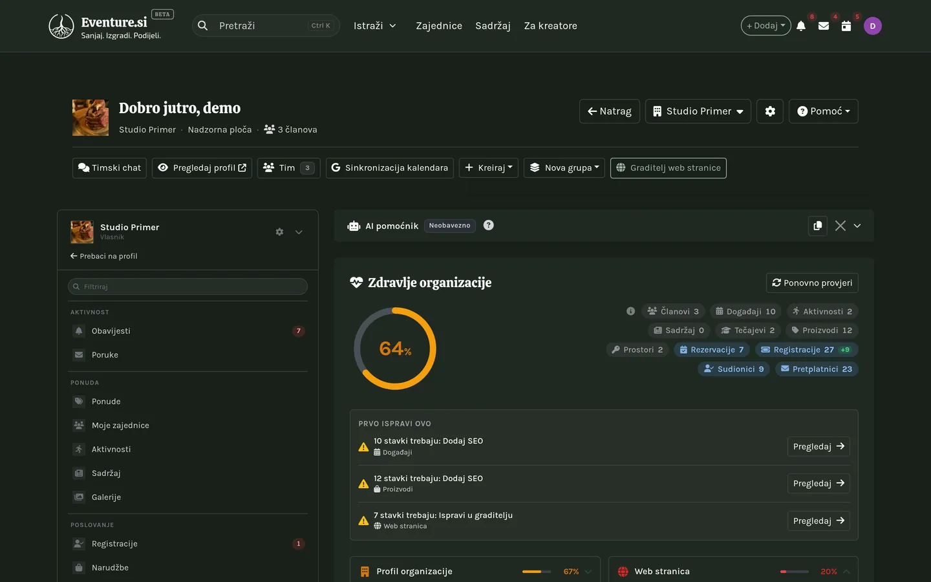Image resolution: width=931 pixels, height=582 pixels.
Task: Open the messages envelope icon in header
Action: (x=824, y=26)
